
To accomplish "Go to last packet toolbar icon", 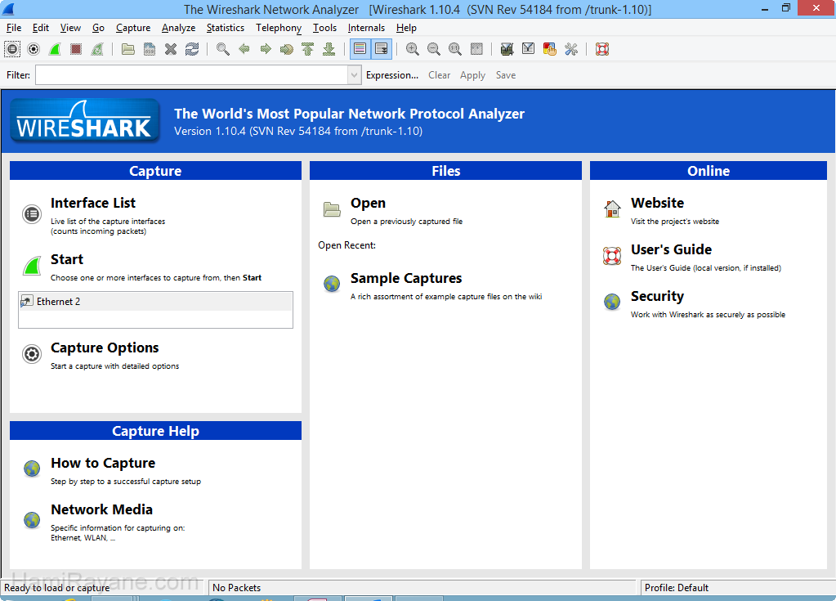I will point(329,49).
